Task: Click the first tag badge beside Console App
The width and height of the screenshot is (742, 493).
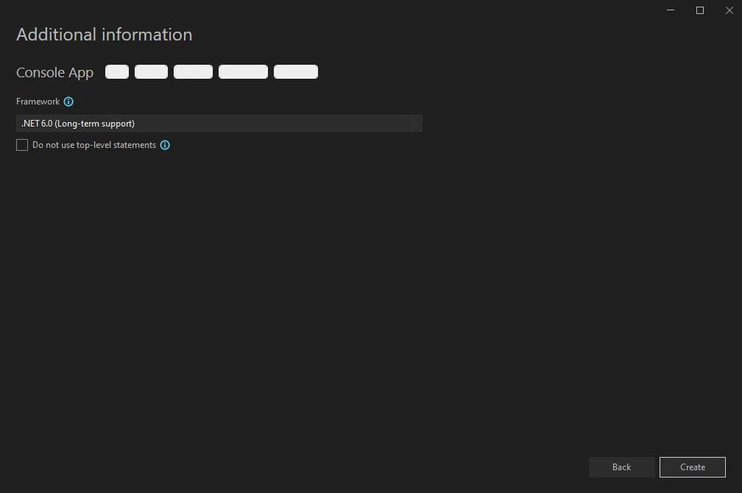Action: coord(116,71)
